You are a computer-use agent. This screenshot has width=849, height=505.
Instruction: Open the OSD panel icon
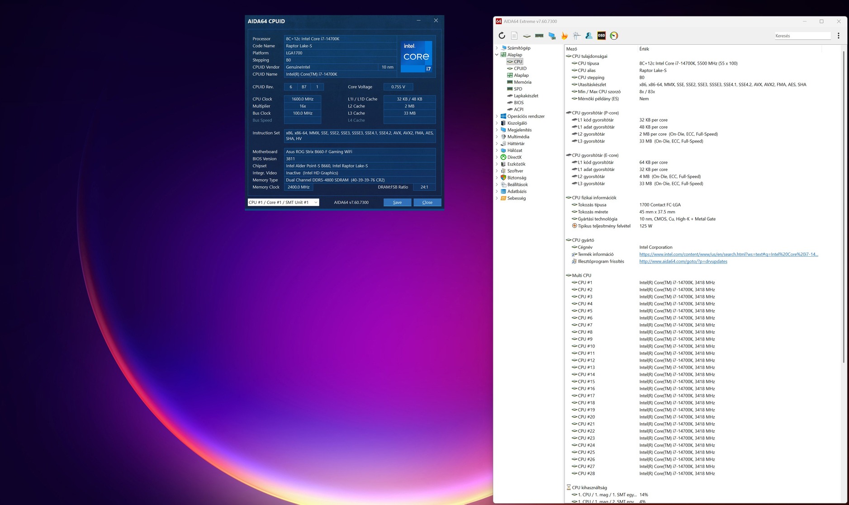pyautogui.click(x=601, y=36)
